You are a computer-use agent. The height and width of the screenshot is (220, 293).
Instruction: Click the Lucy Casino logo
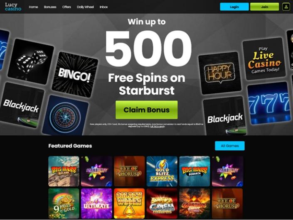click(13, 7)
